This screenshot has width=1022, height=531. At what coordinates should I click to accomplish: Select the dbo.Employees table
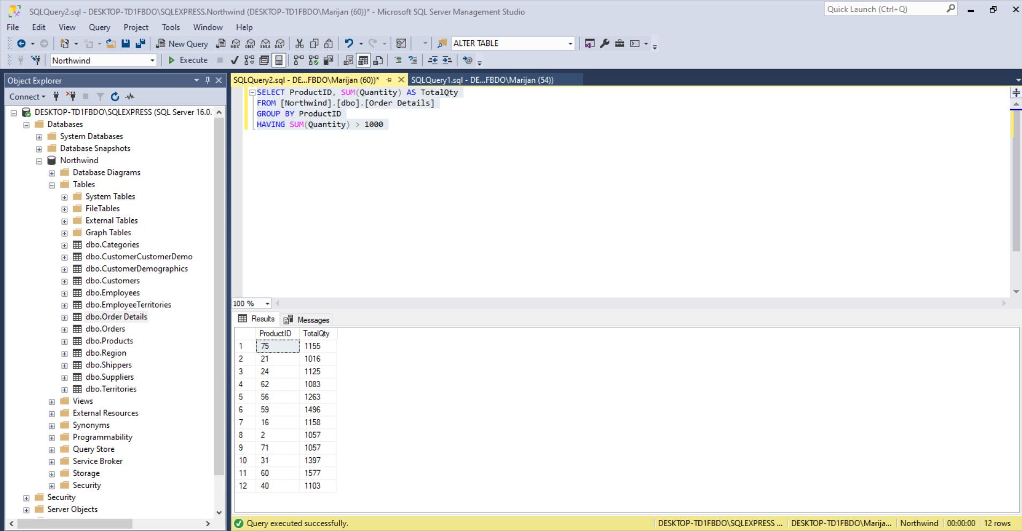pos(112,293)
